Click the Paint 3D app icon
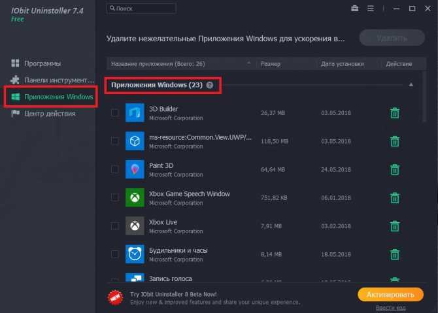The width and height of the screenshot is (438, 313). [135, 169]
